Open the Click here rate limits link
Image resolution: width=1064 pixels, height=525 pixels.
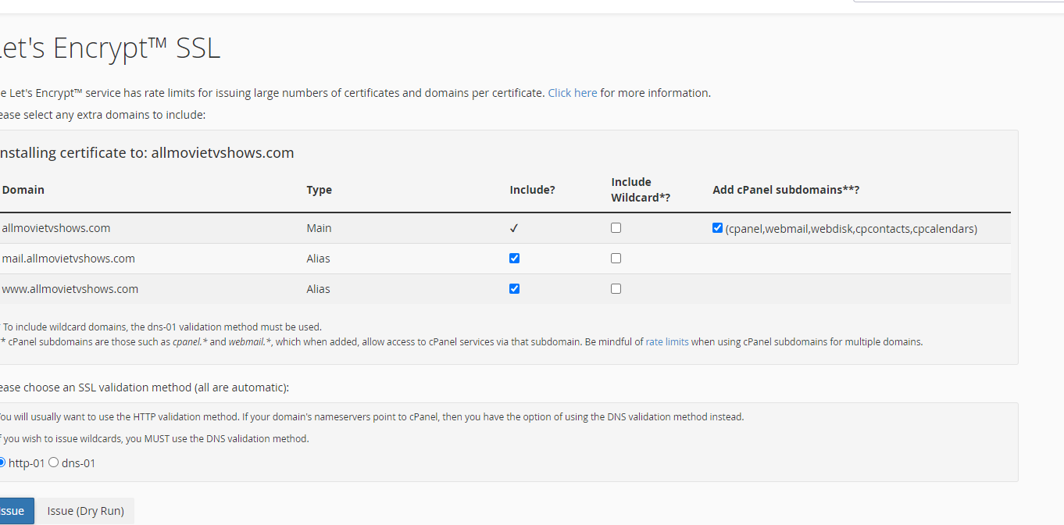[x=573, y=93]
